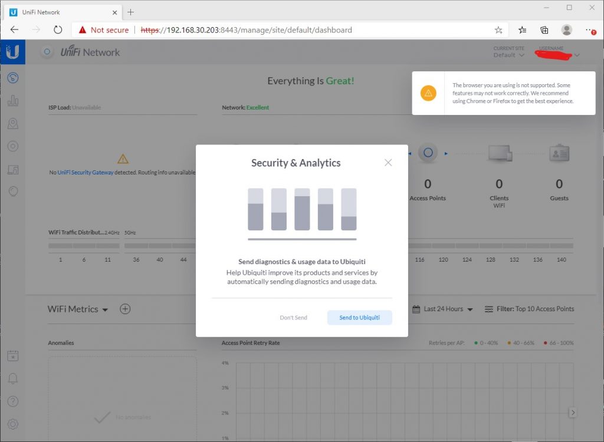Open the Current Site Default dropdown
The image size is (604, 442).
tap(508, 55)
